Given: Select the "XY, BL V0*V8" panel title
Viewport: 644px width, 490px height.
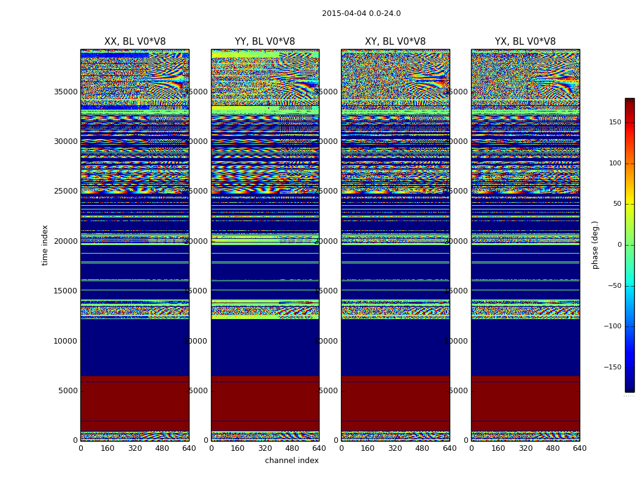Looking at the screenshot, I should click(395, 42).
